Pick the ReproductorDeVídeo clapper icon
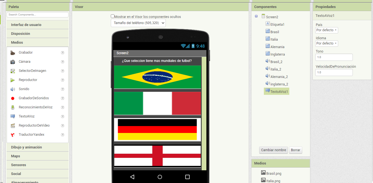Image resolution: width=373 pixels, height=183 pixels. click(x=13, y=126)
